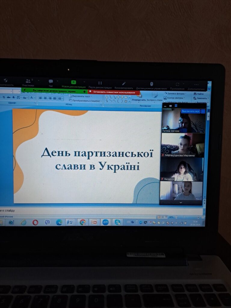
Task: Open the Zoom Чат button
Action: 51,83
